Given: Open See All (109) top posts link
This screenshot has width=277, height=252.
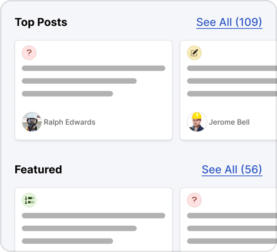Looking at the screenshot, I should (x=229, y=22).
